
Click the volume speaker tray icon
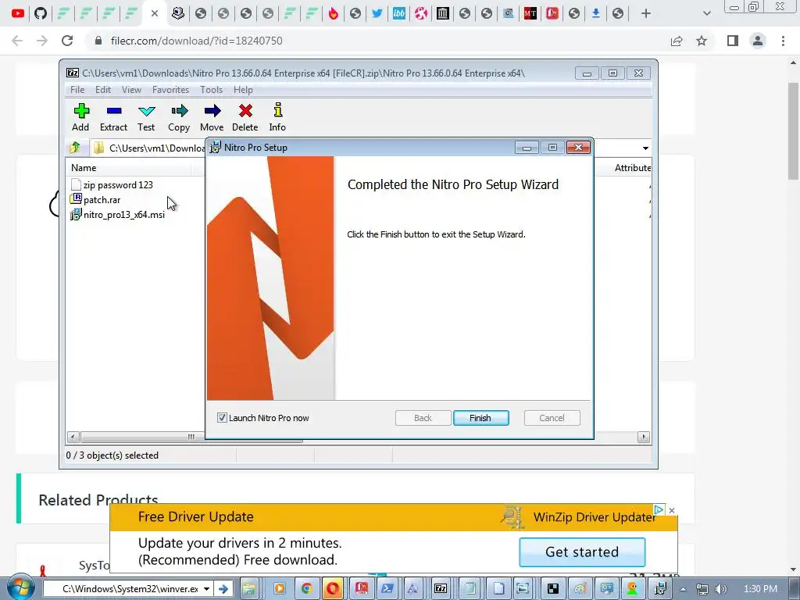point(721,589)
